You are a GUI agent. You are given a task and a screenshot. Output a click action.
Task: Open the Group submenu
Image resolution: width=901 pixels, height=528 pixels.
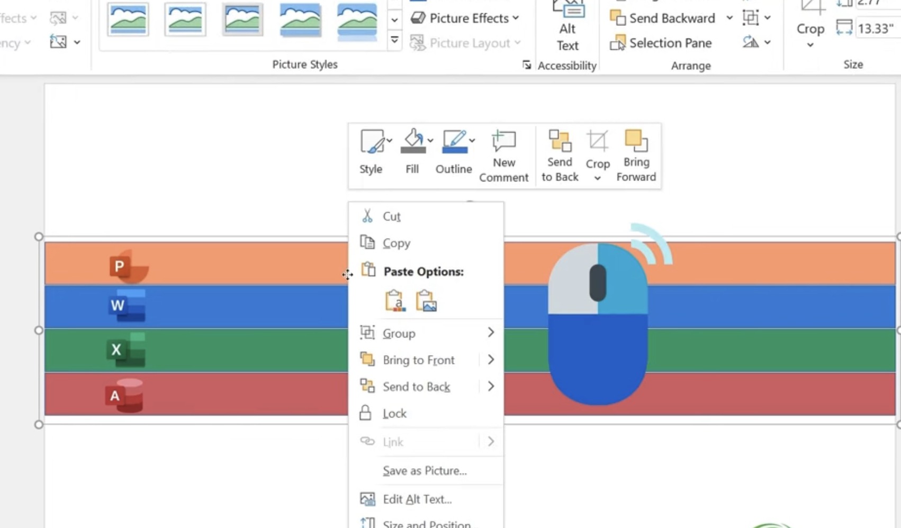pos(426,333)
